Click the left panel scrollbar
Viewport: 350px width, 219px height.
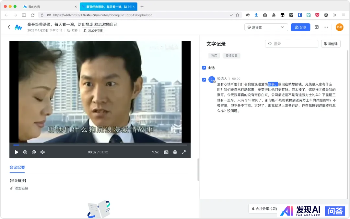point(198,170)
